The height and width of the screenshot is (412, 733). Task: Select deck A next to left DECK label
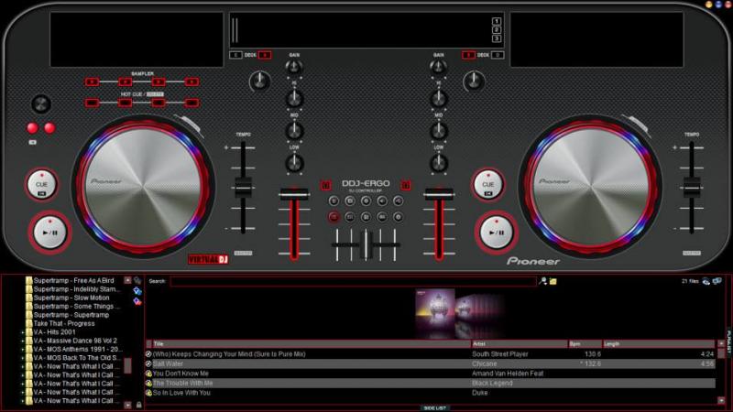pyautogui.click(x=265, y=55)
